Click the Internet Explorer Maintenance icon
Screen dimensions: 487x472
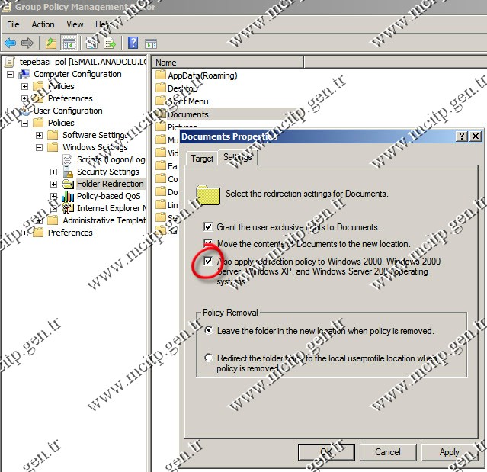pos(68,208)
